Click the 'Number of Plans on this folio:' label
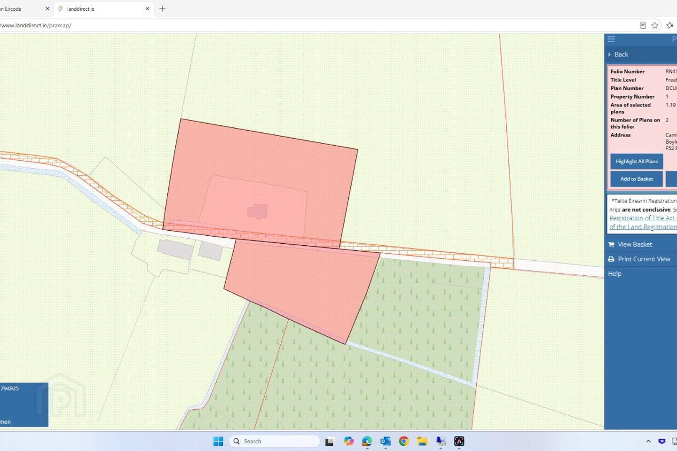This screenshot has width=677, height=451. tap(636, 124)
